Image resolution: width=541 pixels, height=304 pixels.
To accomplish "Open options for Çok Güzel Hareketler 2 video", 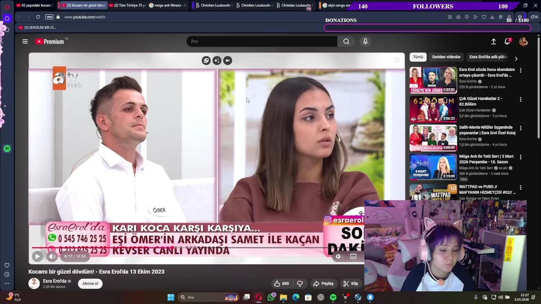I will [x=521, y=100].
